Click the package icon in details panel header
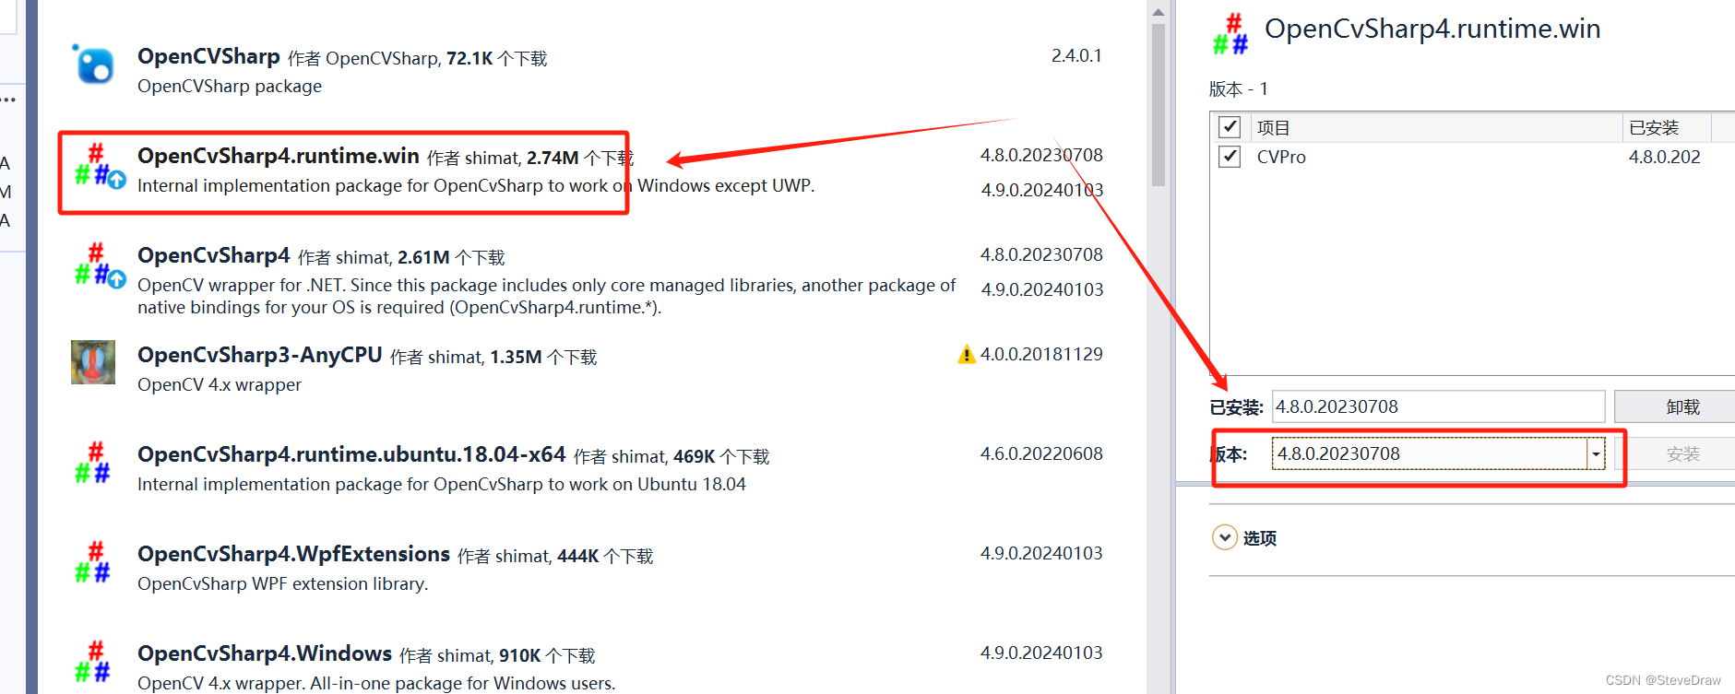The image size is (1735, 694). pos(1230,33)
